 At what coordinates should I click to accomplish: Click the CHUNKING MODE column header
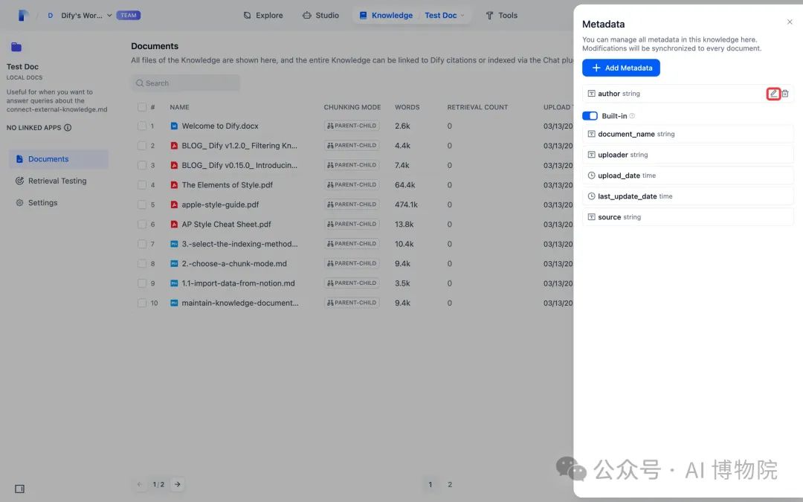coord(352,107)
